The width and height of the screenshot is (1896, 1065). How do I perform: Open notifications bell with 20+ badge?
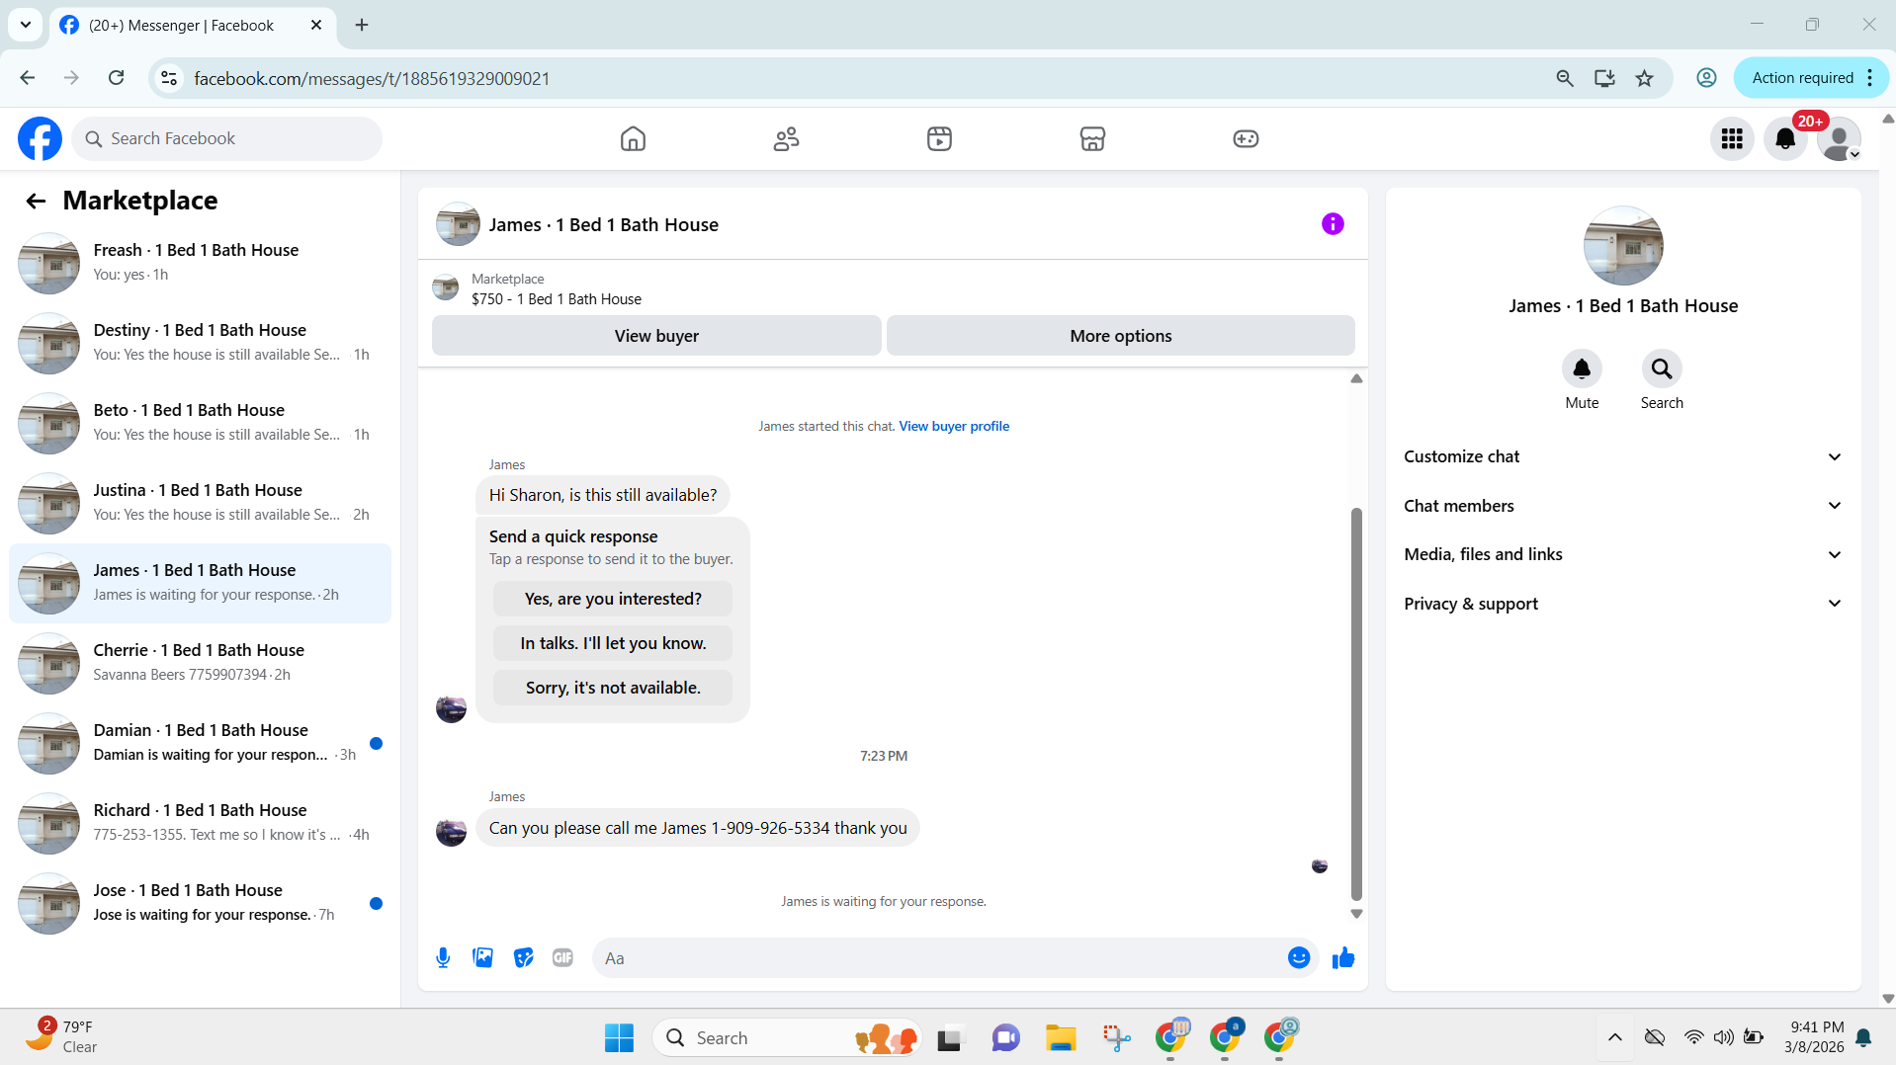pyautogui.click(x=1785, y=138)
